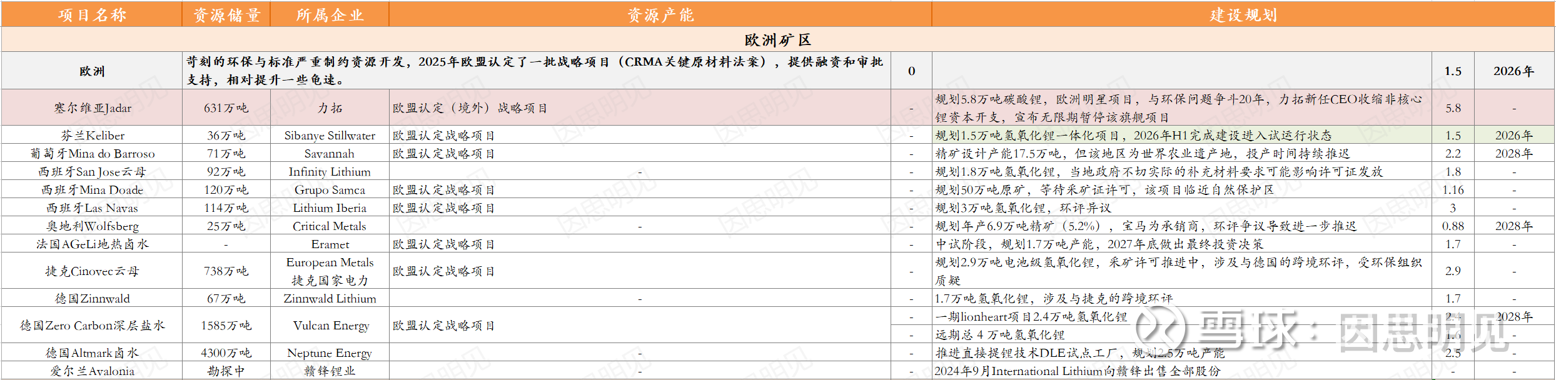Click 一期lionheart项目2.4万吨氢氧化锂 cell
The height and width of the screenshot is (380, 1556).
pos(1182,316)
